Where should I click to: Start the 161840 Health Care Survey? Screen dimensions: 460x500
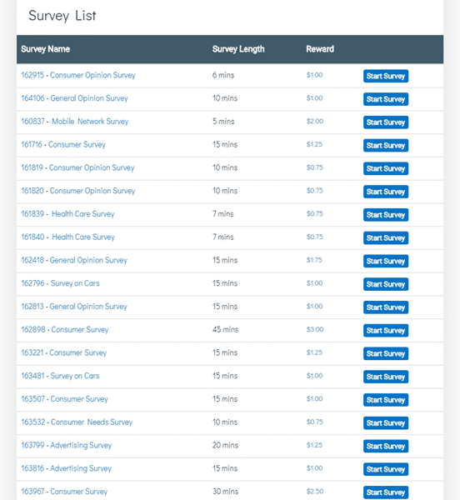pos(386,237)
